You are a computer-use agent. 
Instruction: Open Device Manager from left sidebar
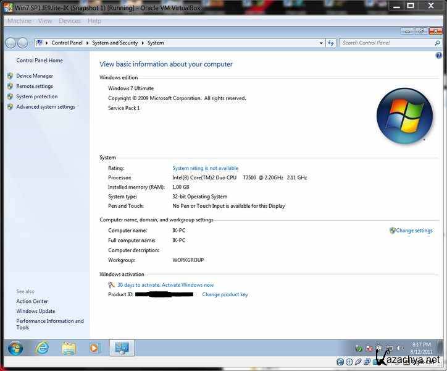click(35, 76)
